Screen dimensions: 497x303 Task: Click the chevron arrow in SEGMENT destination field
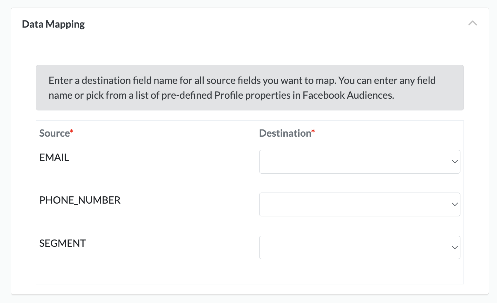coord(455,247)
